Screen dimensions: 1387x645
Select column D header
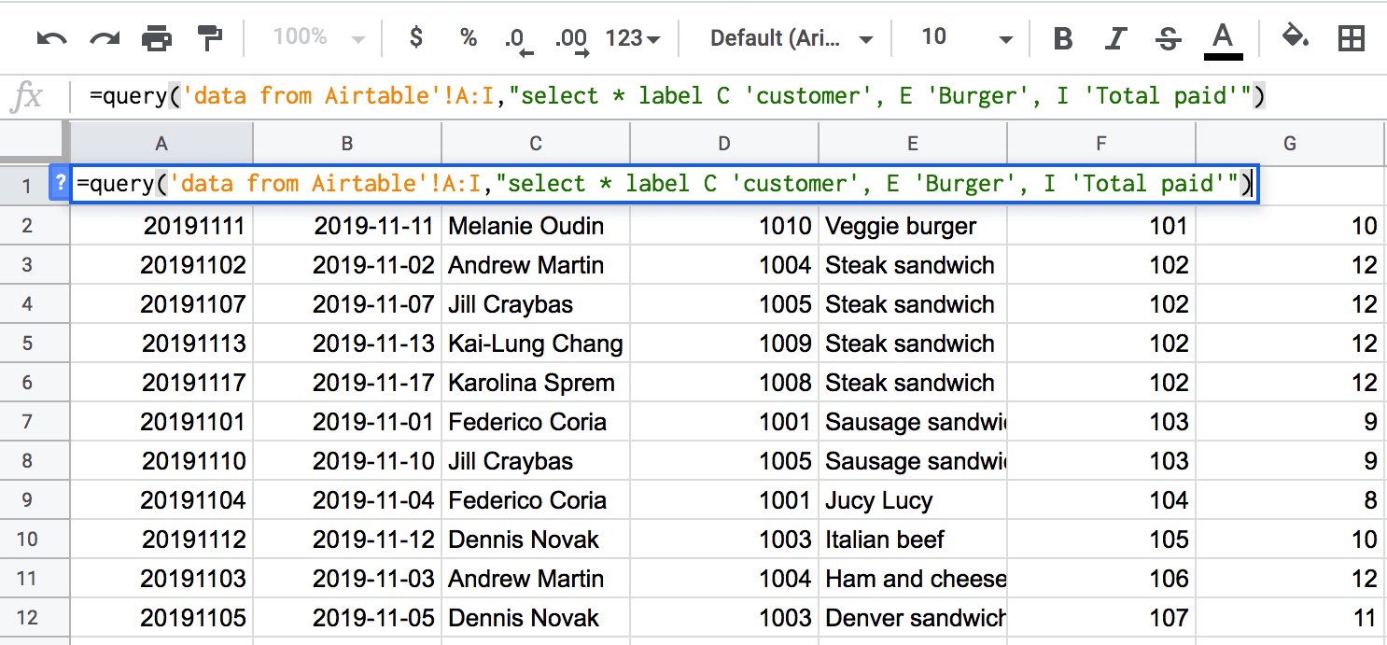(x=724, y=144)
